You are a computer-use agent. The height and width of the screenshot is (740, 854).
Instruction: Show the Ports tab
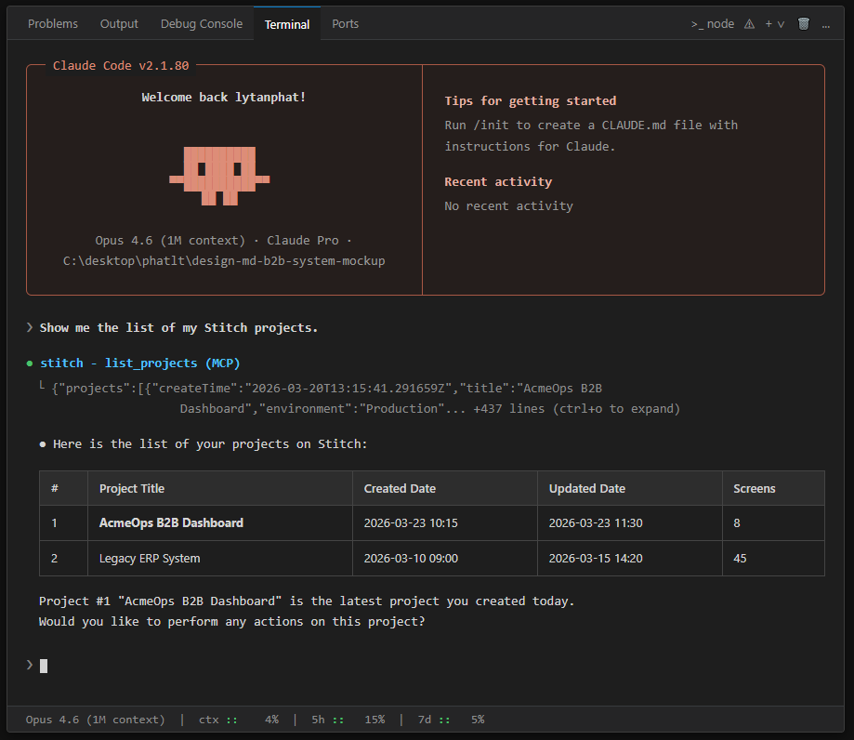point(345,24)
